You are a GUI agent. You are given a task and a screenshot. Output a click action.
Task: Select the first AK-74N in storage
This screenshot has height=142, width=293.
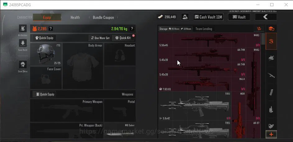coord(202,55)
